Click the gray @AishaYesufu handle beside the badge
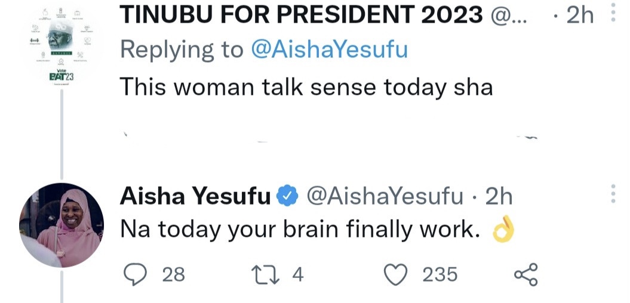The width and height of the screenshot is (630, 303). [385, 196]
